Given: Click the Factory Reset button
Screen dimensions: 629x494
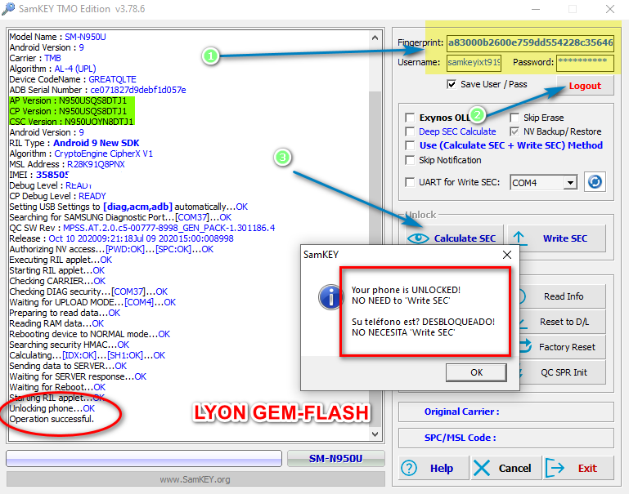Looking at the screenshot, I should coord(564,347).
